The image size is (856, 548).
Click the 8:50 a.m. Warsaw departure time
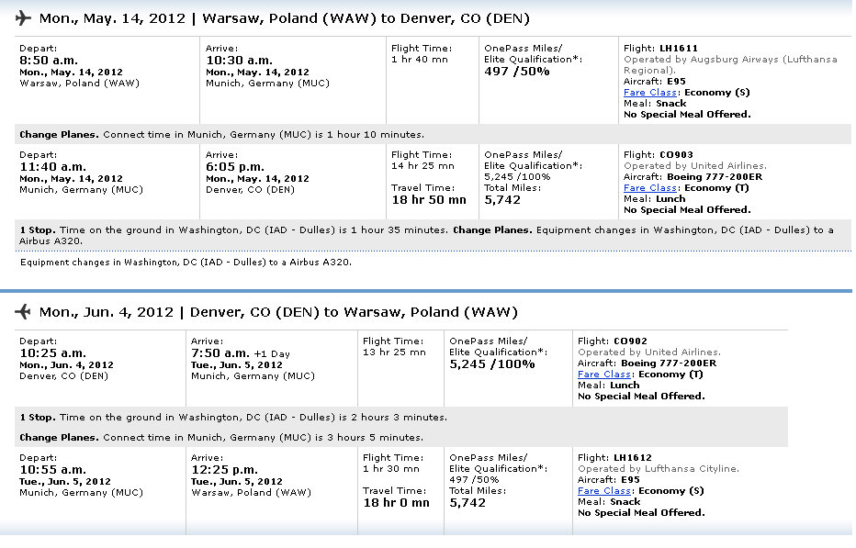(x=49, y=60)
